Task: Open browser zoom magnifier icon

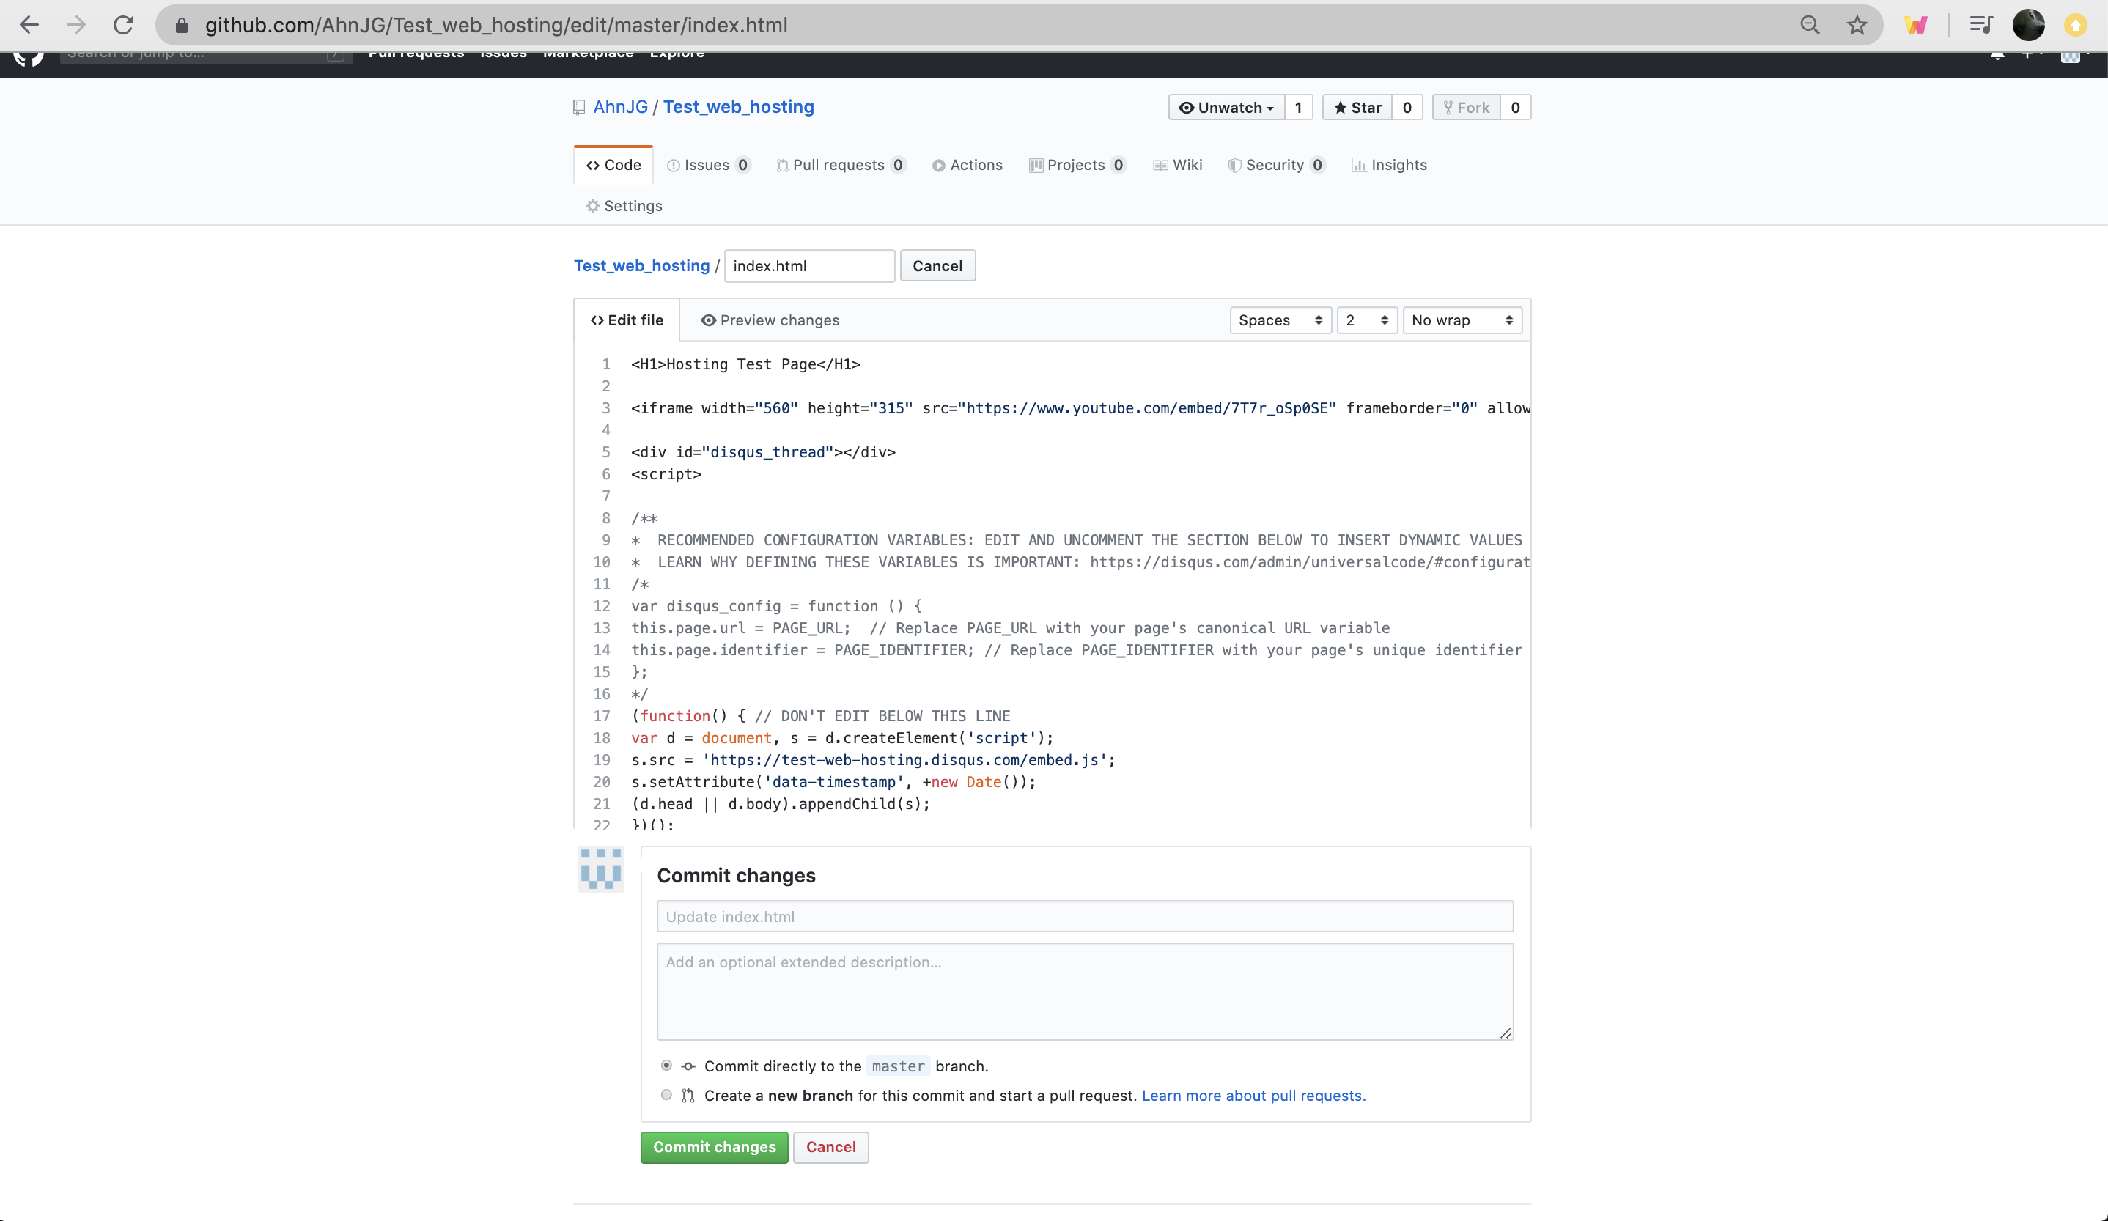Action: (1810, 25)
